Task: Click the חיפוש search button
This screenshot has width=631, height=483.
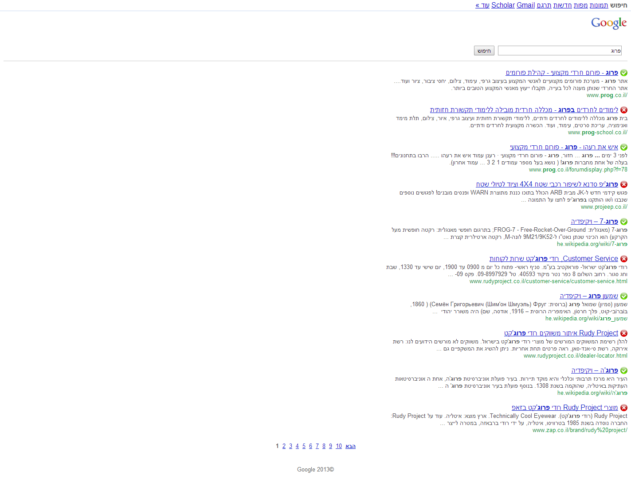Action: coord(484,51)
